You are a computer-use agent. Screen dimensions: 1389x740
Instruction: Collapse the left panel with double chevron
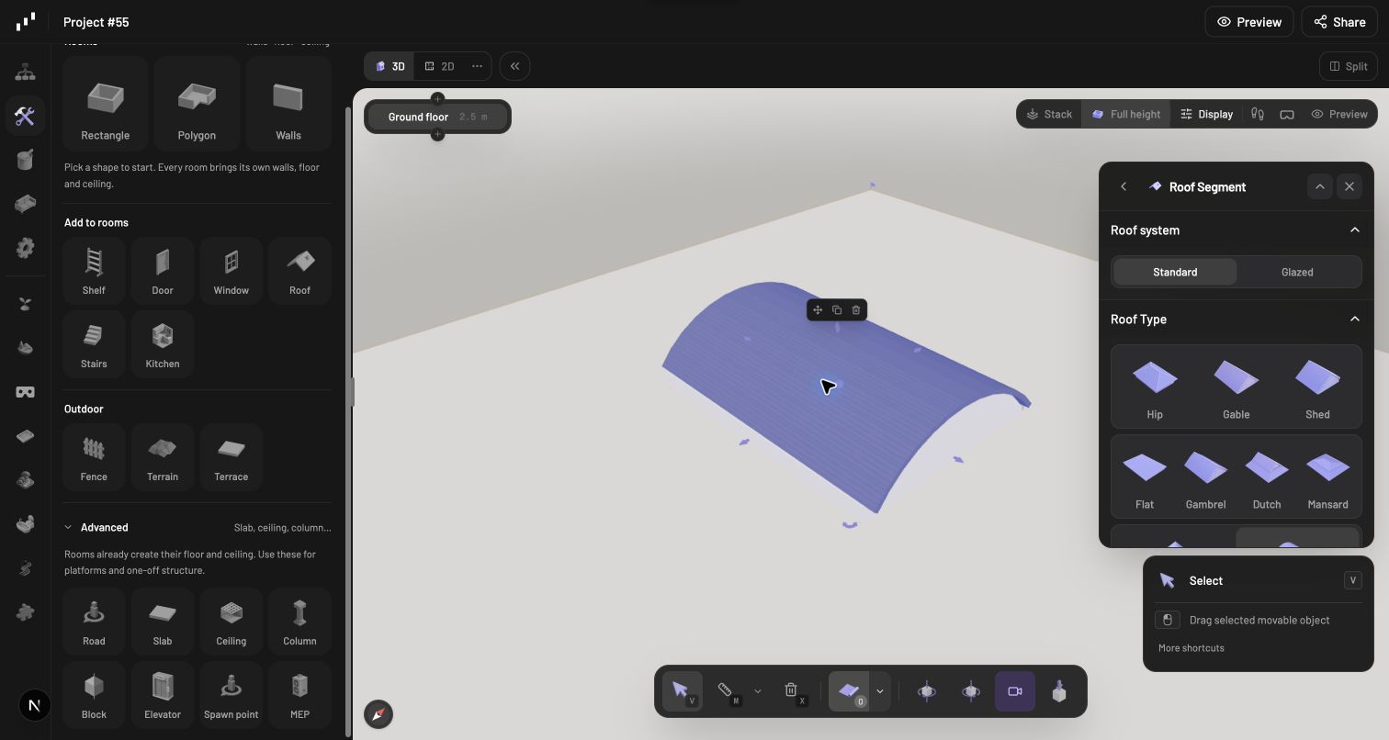[x=514, y=66]
